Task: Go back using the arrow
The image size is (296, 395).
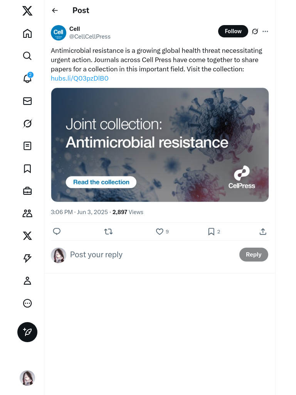Action: [55, 10]
